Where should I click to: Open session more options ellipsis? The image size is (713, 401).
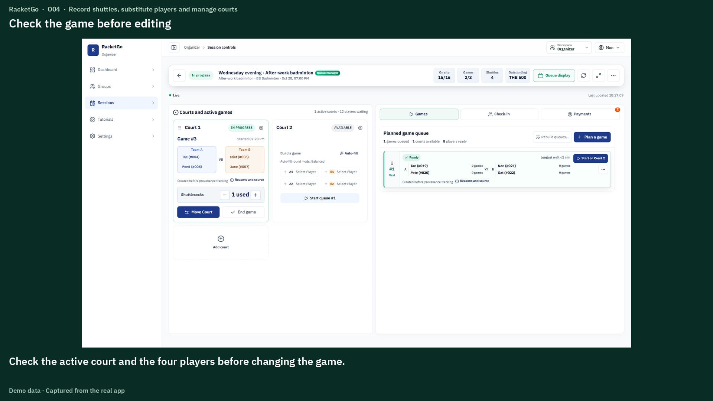tap(613, 75)
